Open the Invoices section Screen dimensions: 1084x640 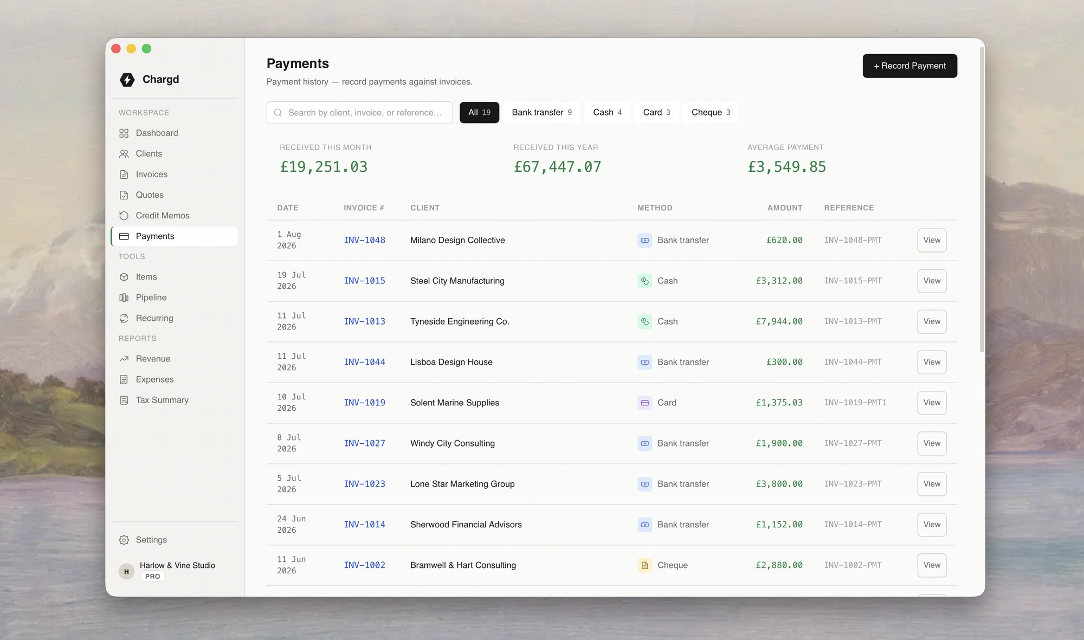[x=174, y=174]
